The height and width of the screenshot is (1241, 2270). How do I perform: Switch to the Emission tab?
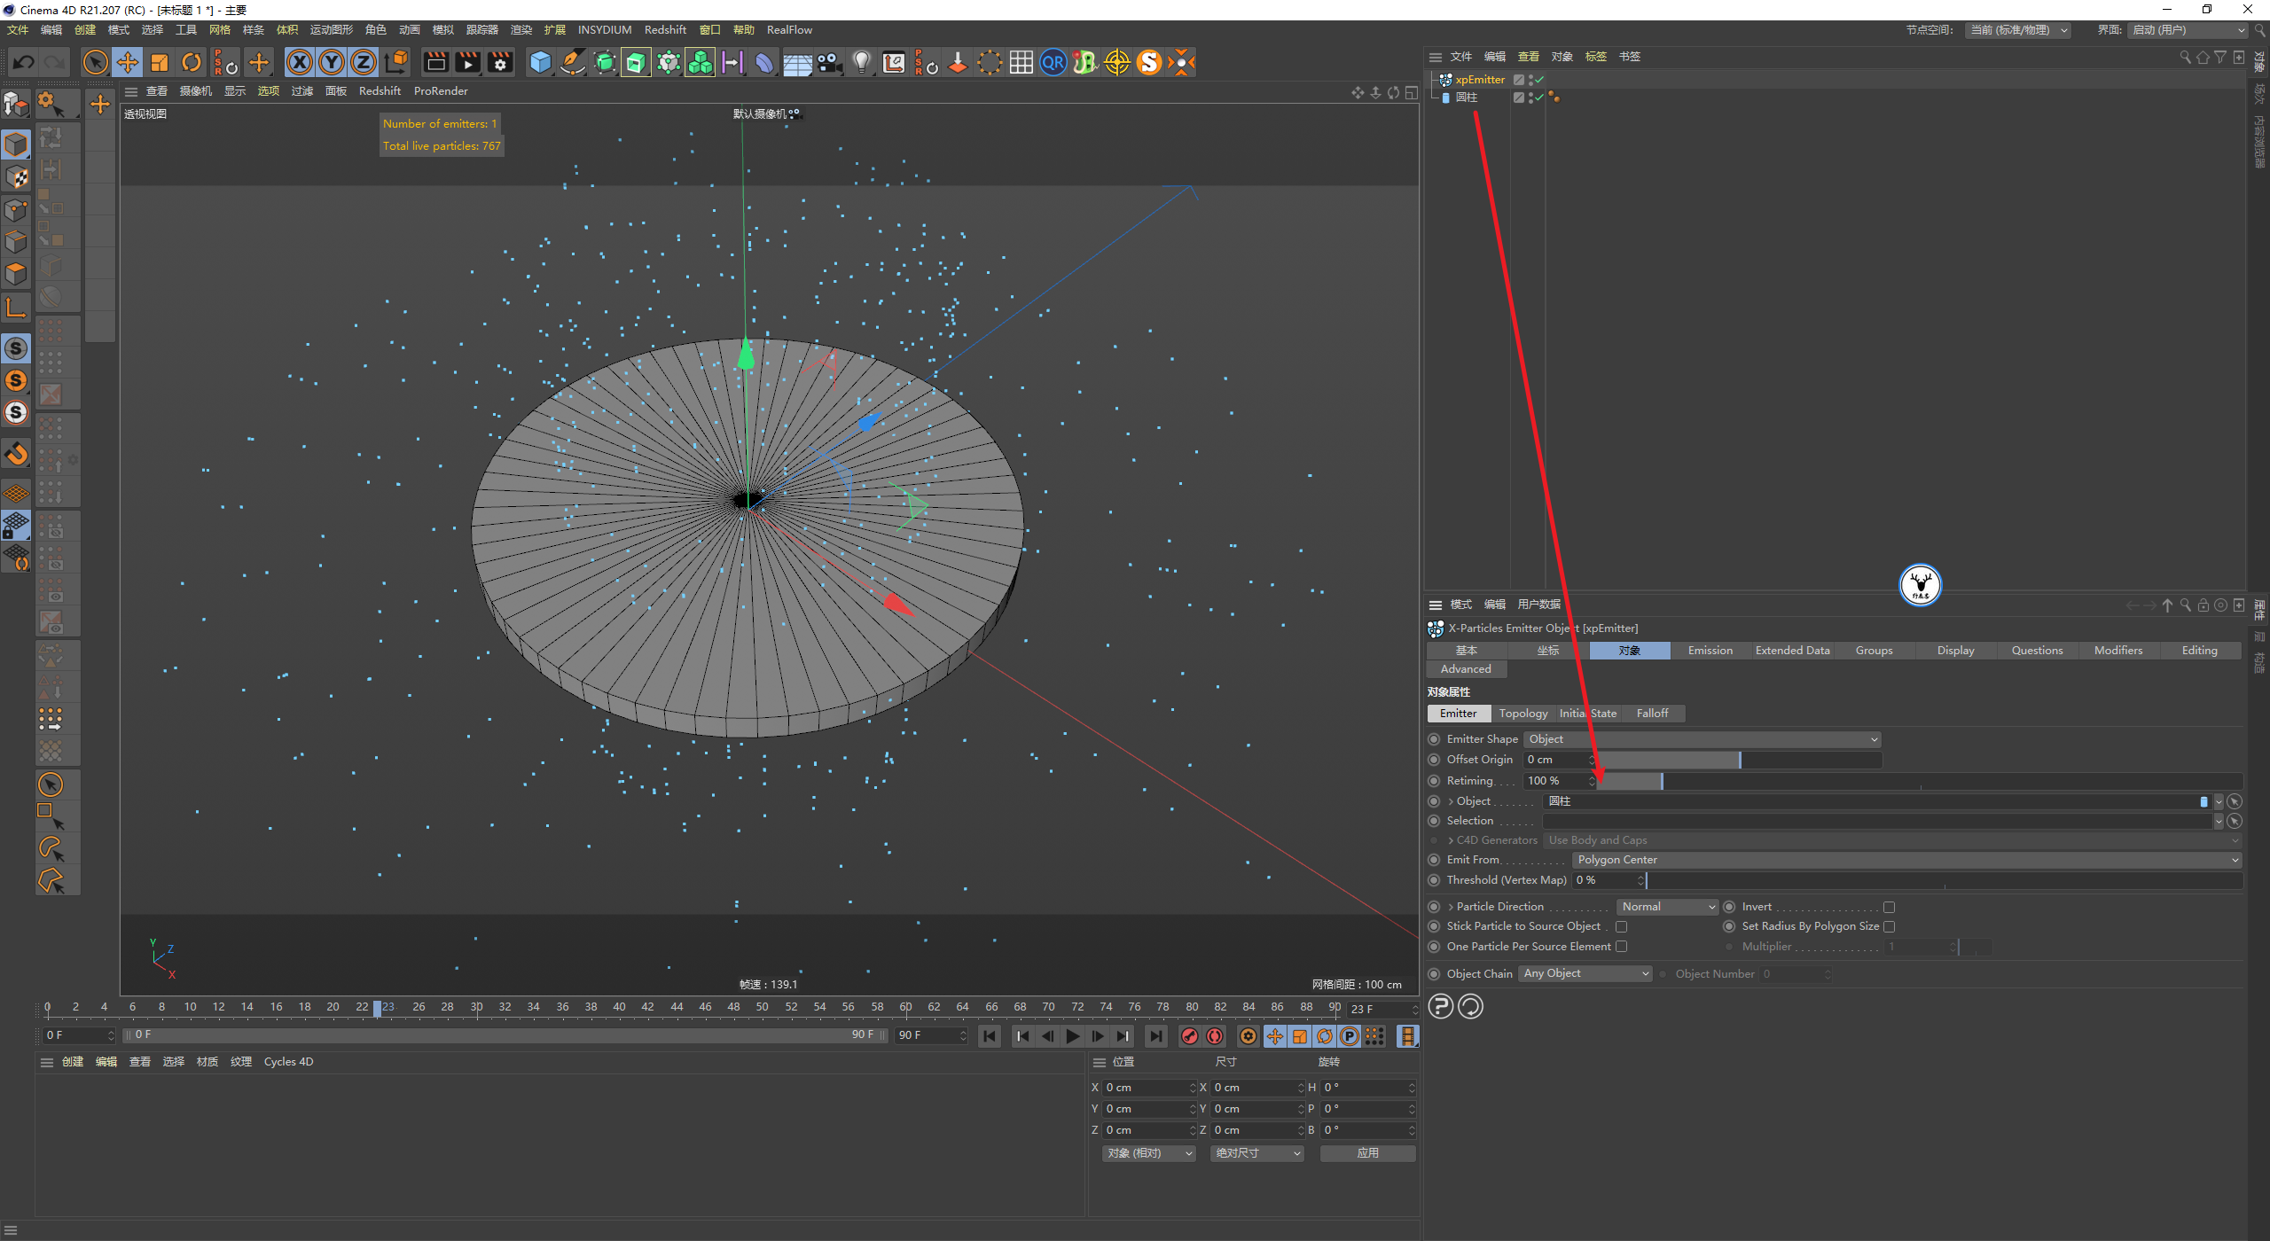pos(1710,650)
